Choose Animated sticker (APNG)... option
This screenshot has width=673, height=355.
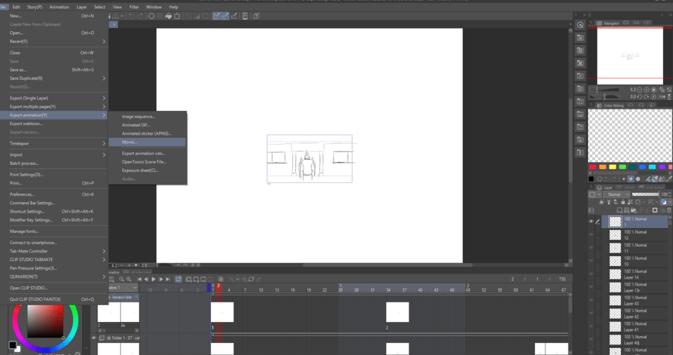[147, 134]
